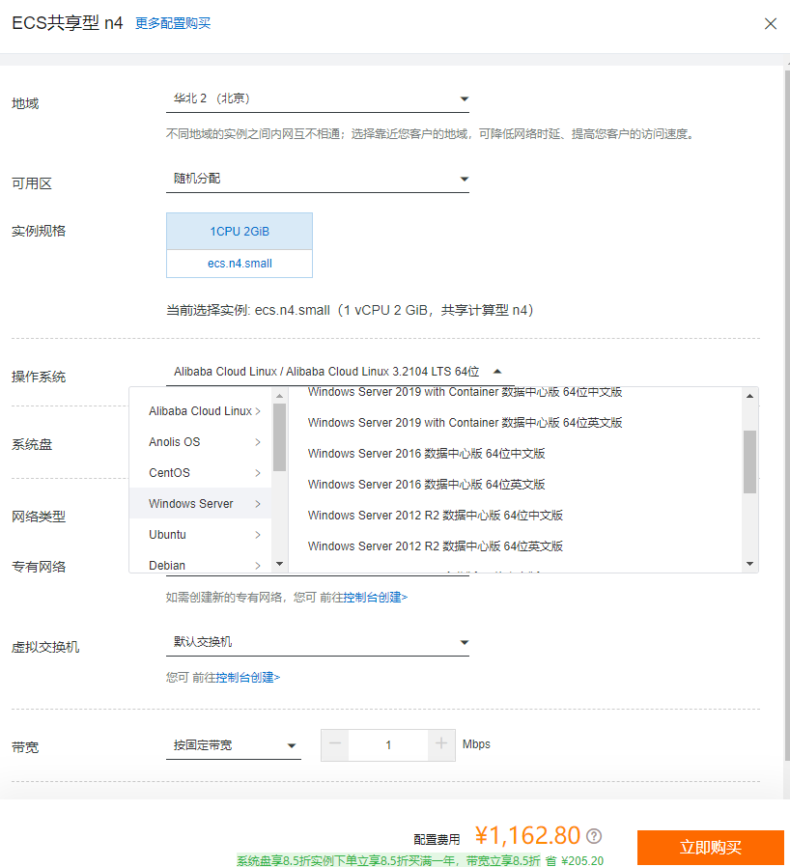This screenshot has height=867, width=790.
Task: Close the ECS purchase dialog
Action: click(x=770, y=24)
